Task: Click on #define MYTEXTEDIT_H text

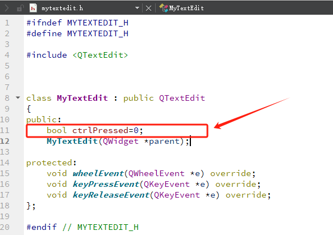Action: pyautogui.click(x=77, y=33)
